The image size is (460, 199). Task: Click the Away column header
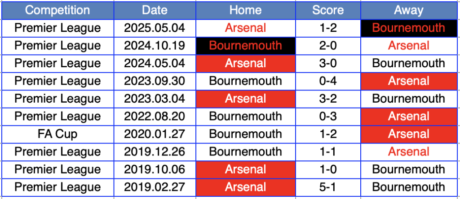click(408, 10)
